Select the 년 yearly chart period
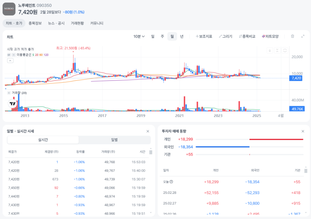This screenshot has width=311, height=219. click(x=182, y=37)
